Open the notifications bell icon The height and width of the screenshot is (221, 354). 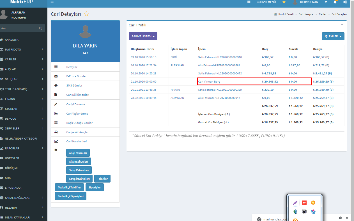point(335,2)
